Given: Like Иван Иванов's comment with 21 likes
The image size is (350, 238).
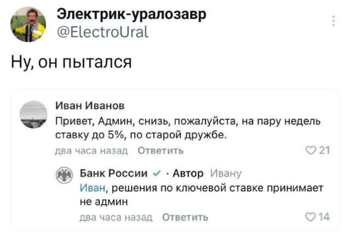Looking at the screenshot, I should [312, 151].
